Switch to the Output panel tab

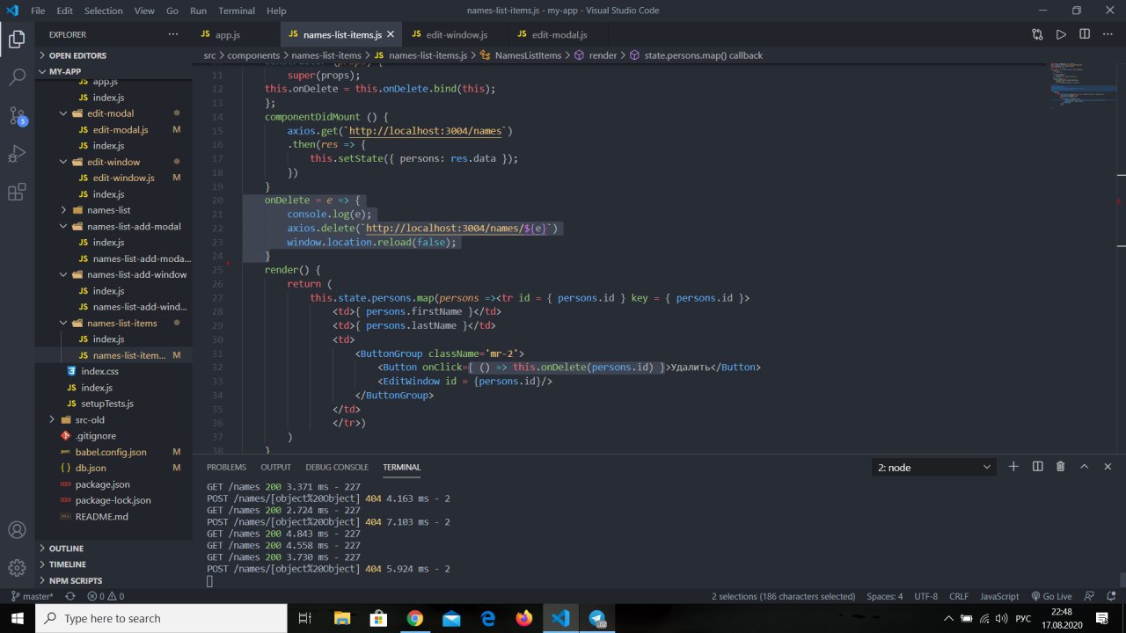coord(275,467)
